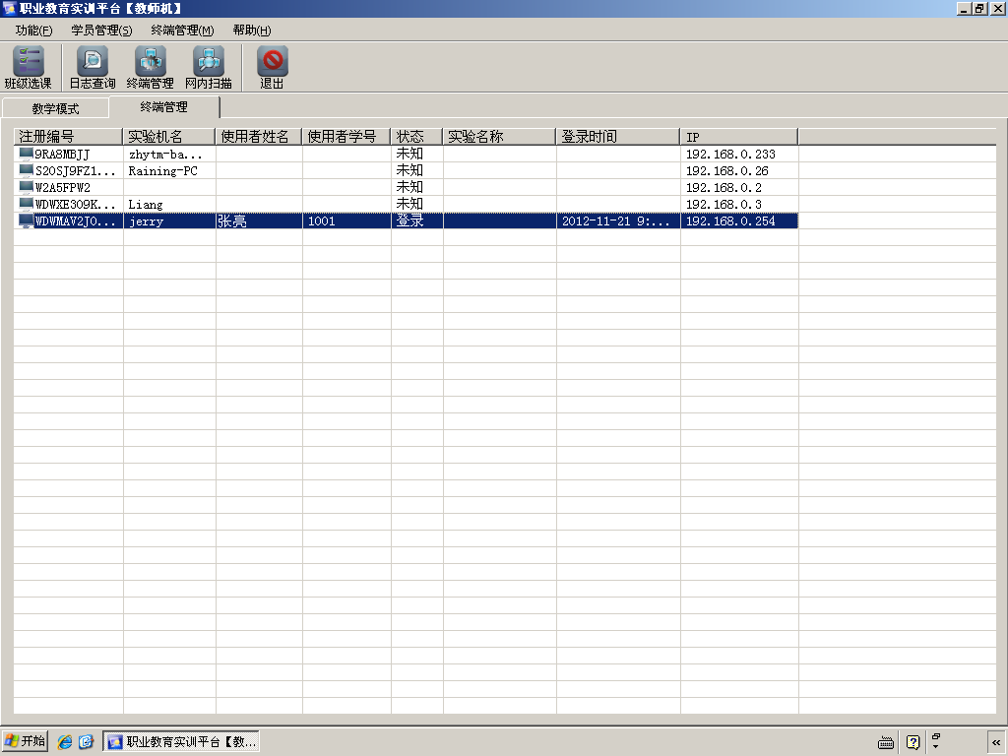The width and height of the screenshot is (1008, 756).
Task: Click the help question mark tray icon
Action: pos(913,742)
